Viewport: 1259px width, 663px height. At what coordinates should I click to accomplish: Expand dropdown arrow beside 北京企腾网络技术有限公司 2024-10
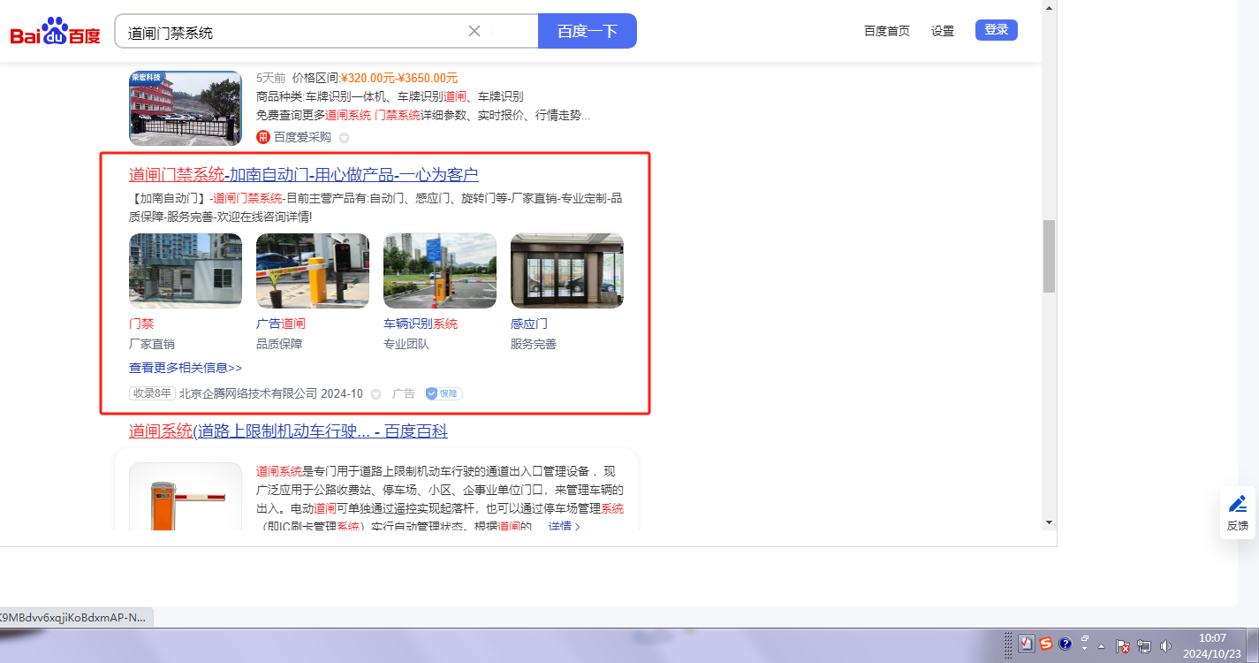[375, 394]
